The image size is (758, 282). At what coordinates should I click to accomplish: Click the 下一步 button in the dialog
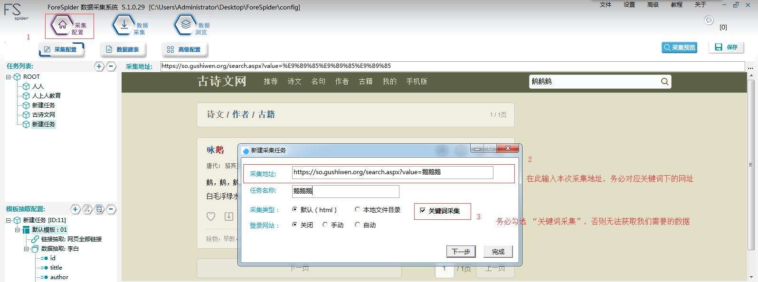click(461, 252)
